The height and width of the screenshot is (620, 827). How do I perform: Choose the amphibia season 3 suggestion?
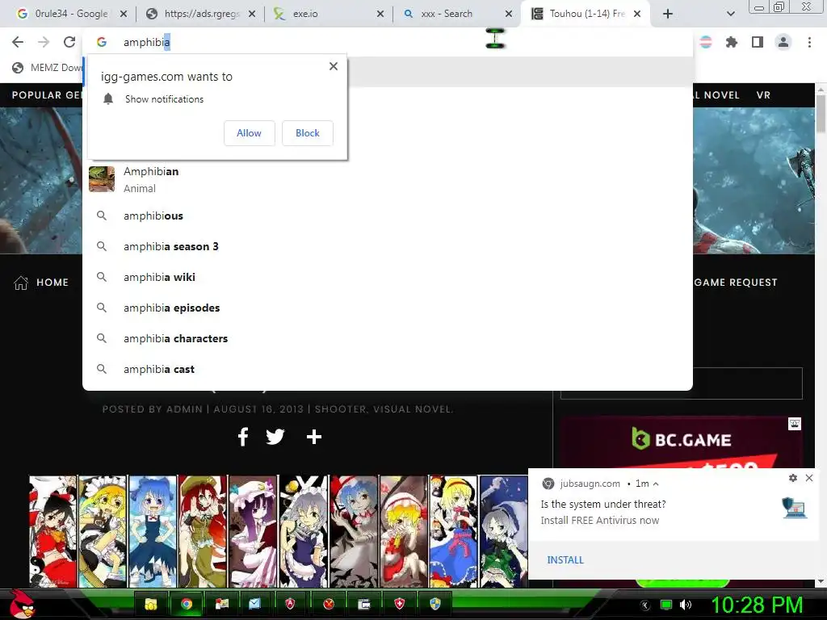click(x=388, y=246)
